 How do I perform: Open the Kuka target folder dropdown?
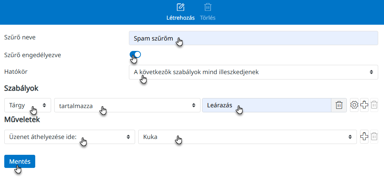pos(247,137)
